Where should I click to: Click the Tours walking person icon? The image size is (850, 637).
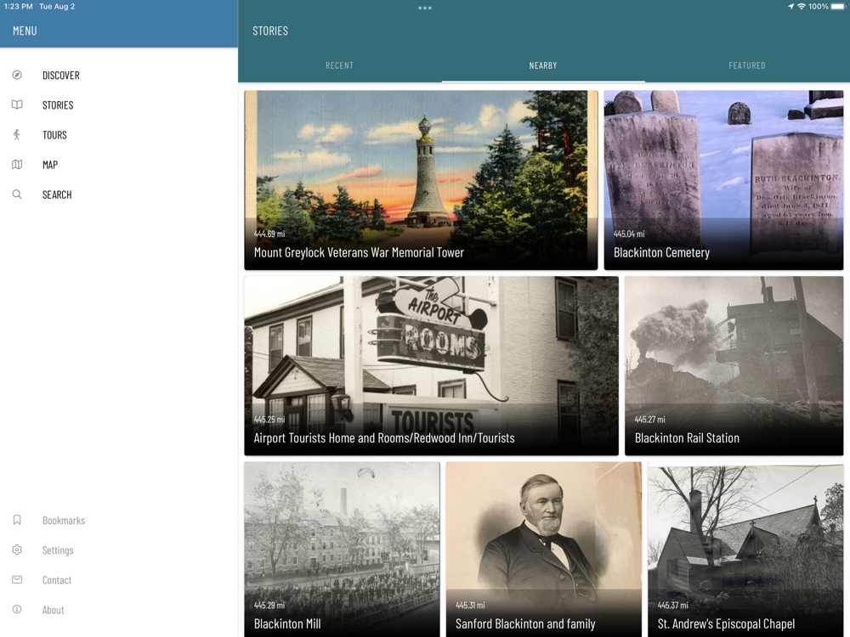point(17,135)
